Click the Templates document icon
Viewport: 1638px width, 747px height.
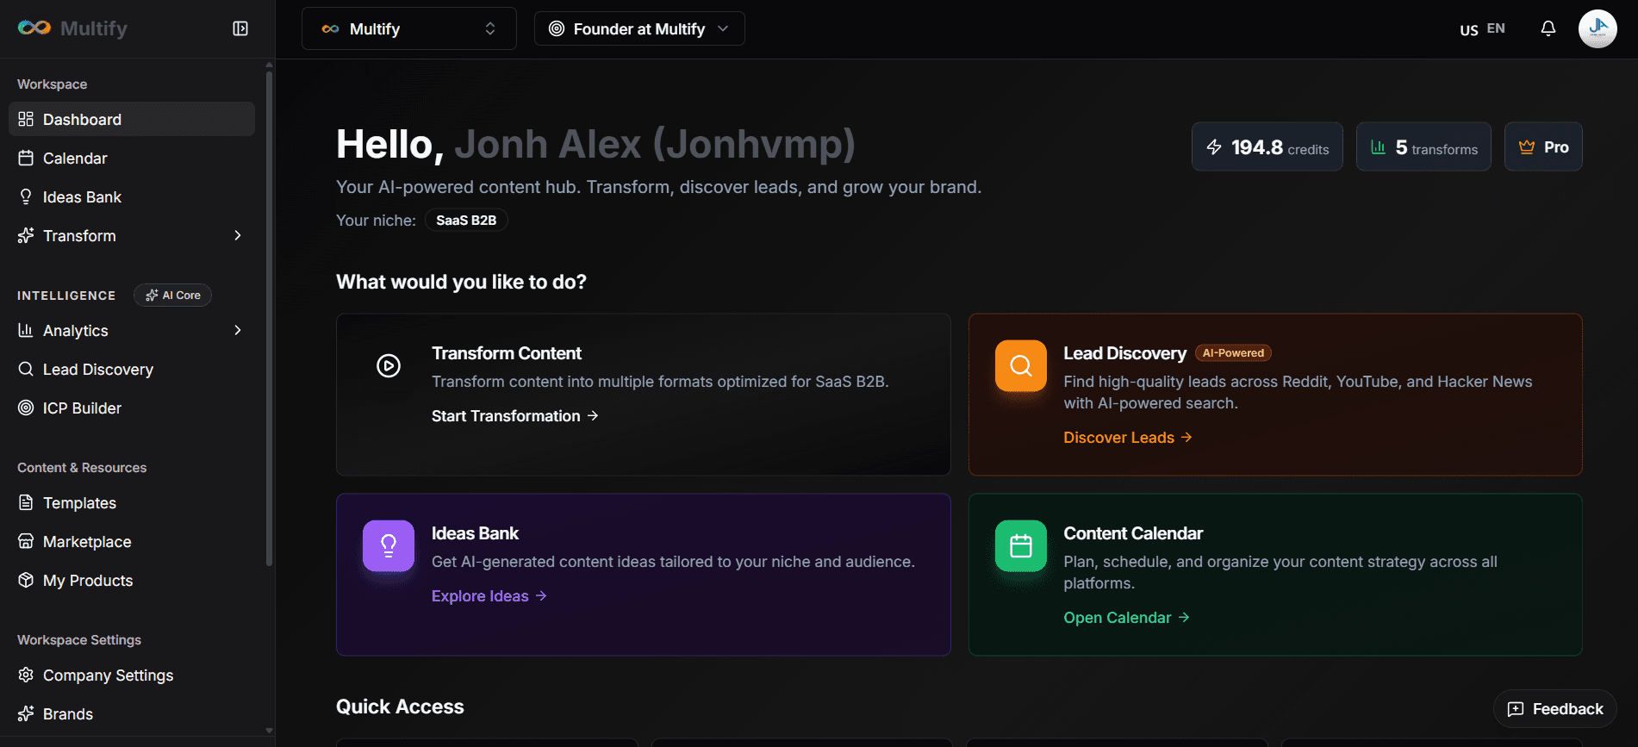point(26,502)
